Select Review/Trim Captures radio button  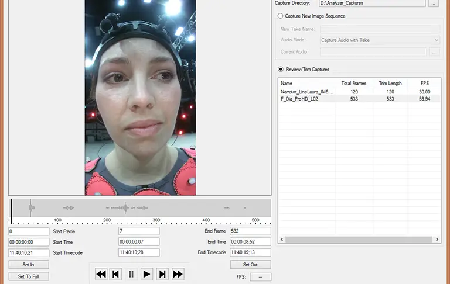point(281,69)
